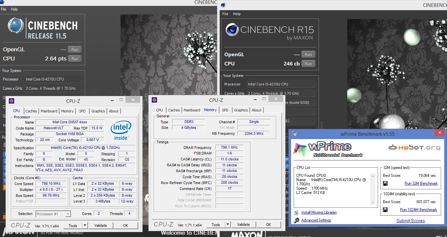Image resolution: width=447 pixels, height=237 pixels.
Task: Open the SPD tab in CPU-Z's CPU tab window
Action: 82,111
